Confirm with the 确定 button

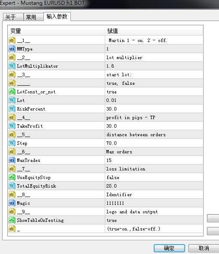point(169,248)
